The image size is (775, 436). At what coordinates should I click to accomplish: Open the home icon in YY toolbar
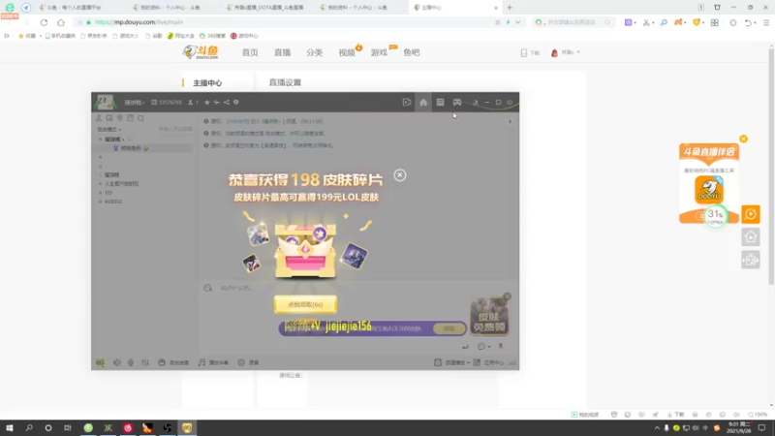(x=423, y=103)
